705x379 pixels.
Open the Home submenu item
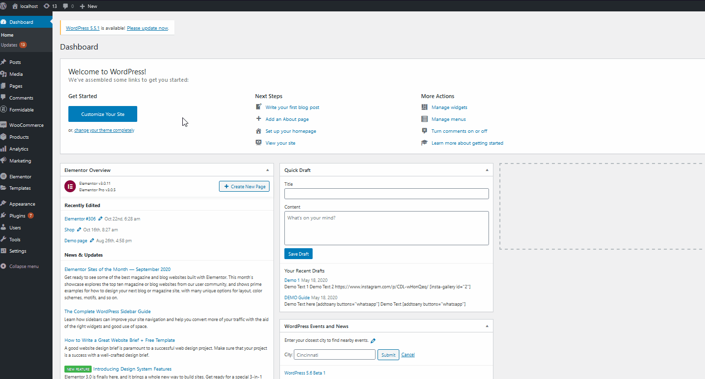pos(7,35)
